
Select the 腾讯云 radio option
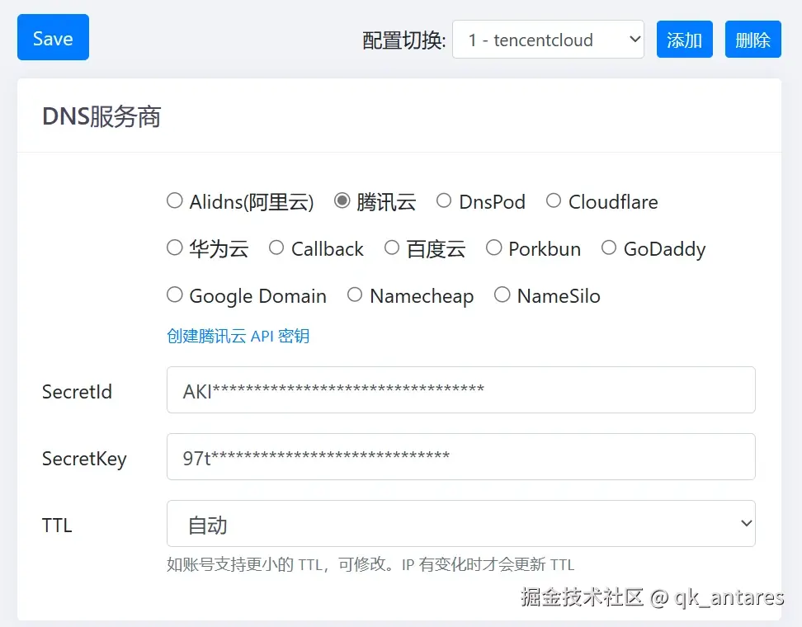(x=342, y=200)
